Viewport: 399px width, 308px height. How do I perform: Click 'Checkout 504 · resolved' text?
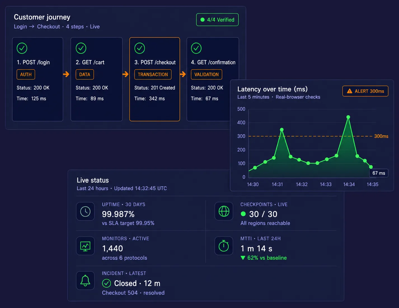(x=133, y=293)
